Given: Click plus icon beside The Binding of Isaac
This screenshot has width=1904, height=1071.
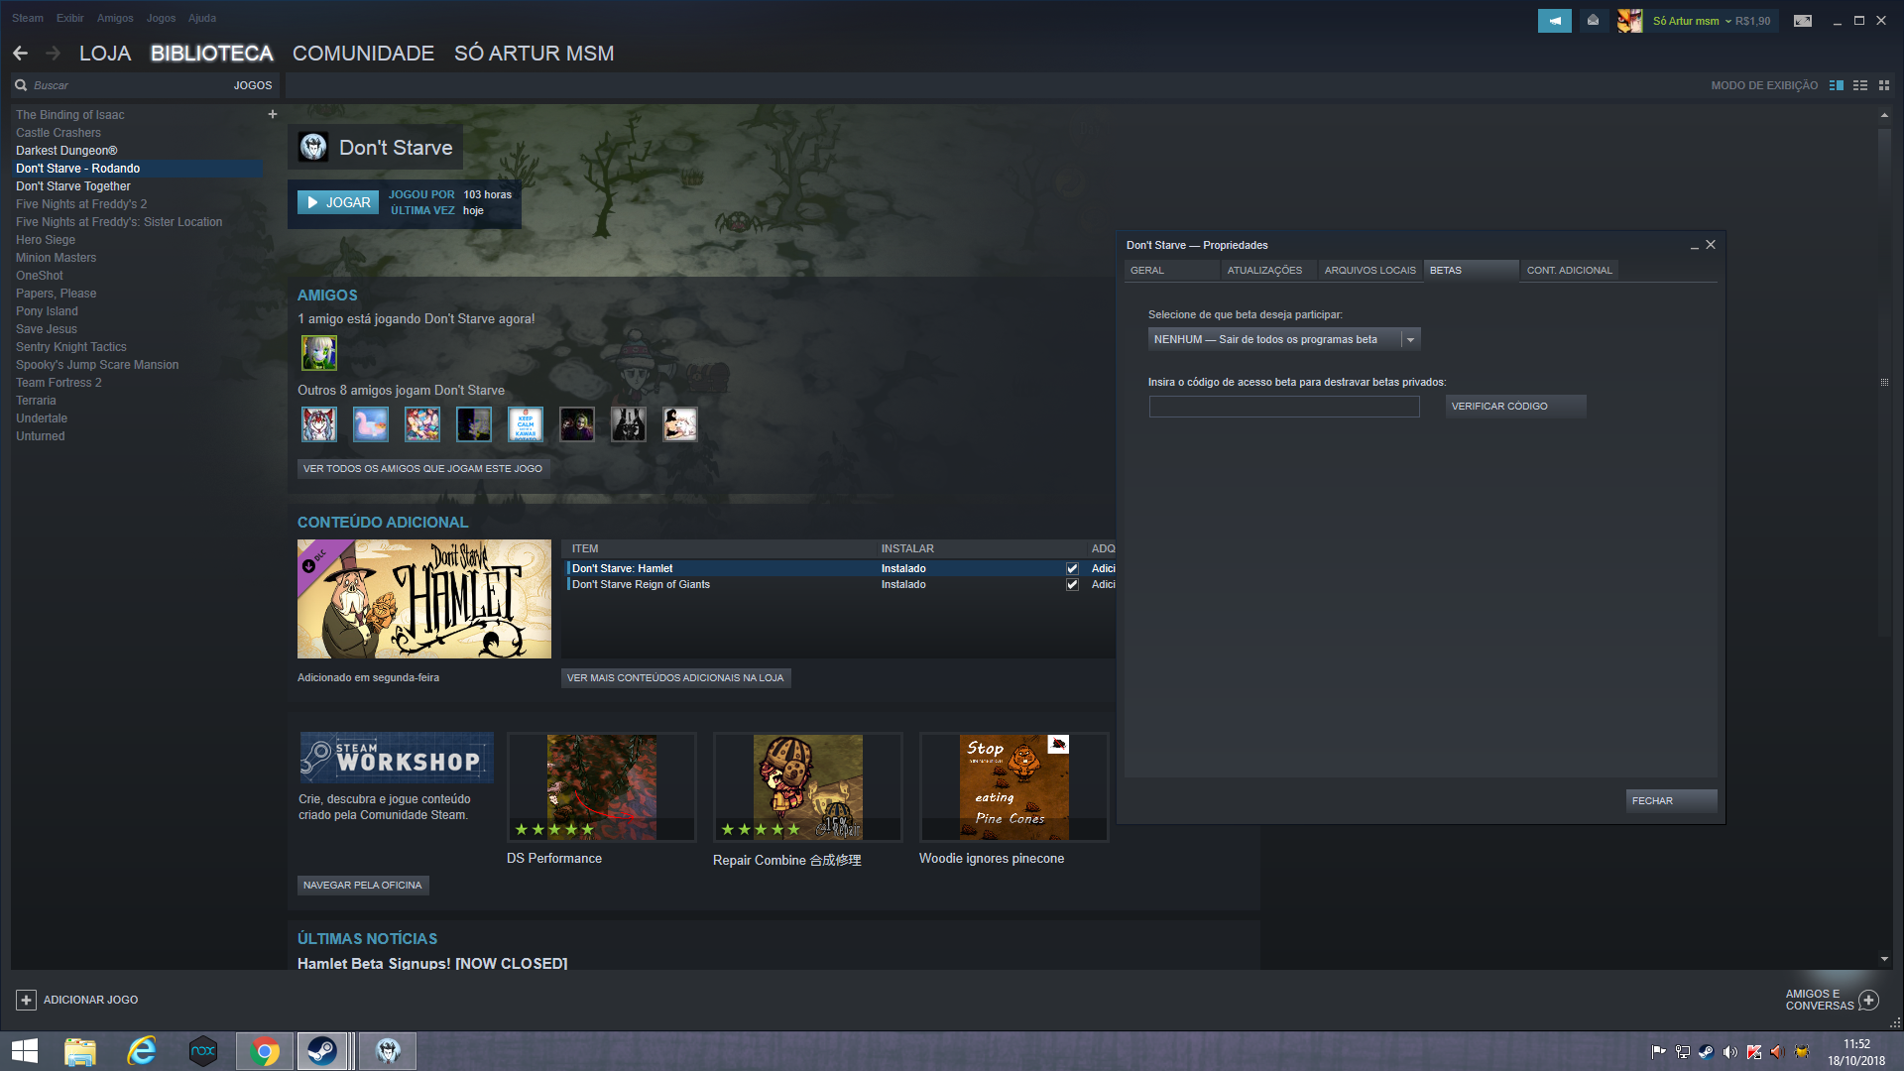Looking at the screenshot, I should 273,114.
